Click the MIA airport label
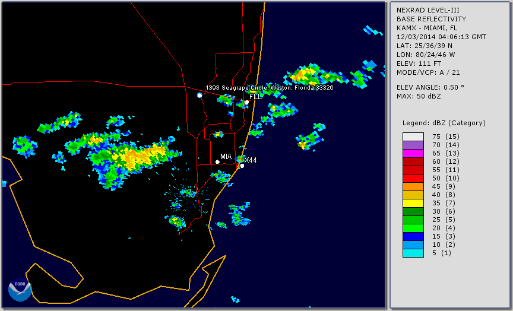Viewport: 513px width, 311px height. point(226,157)
